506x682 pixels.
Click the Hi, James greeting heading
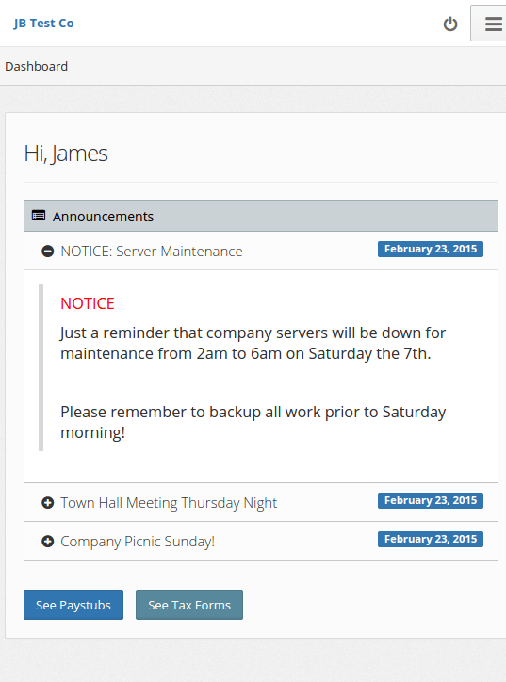[x=66, y=154]
